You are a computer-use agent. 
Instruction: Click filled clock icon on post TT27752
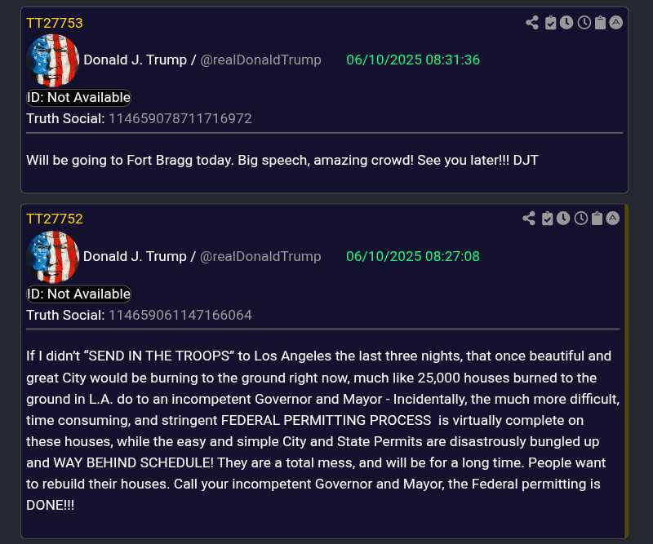563,219
